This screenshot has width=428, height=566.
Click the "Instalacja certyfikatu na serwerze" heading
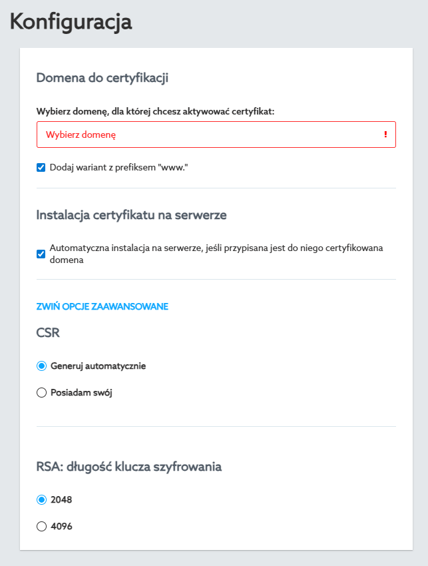[x=132, y=215]
